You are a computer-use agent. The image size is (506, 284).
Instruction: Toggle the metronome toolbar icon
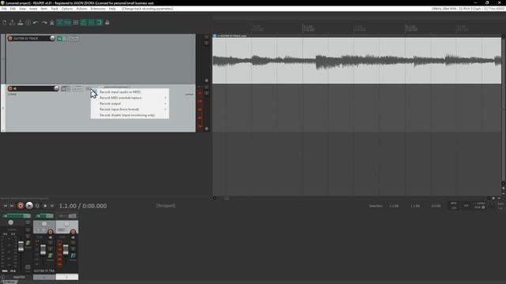(x=51, y=22)
